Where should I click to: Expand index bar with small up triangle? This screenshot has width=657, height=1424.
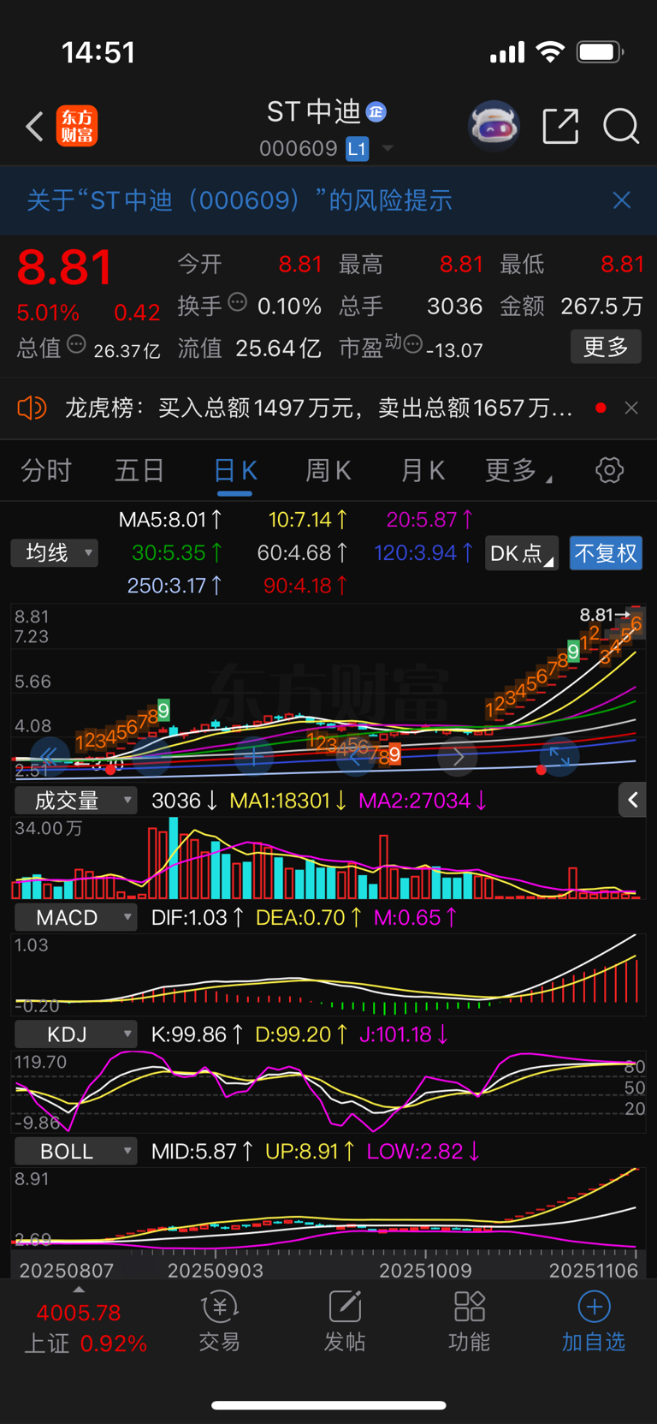coord(79,1290)
